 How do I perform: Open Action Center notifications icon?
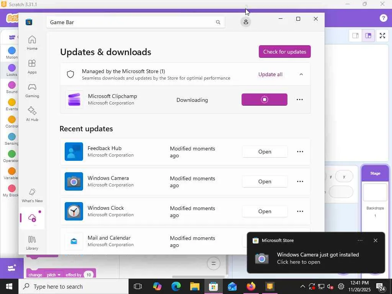pyautogui.click(x=380, y=287)
